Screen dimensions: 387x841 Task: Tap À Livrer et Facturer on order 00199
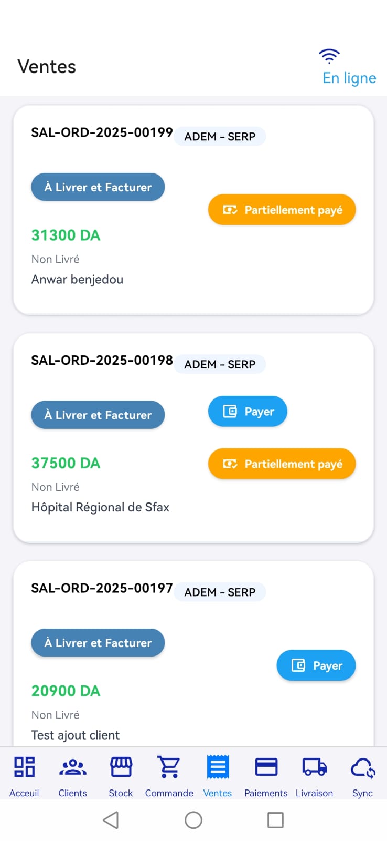[x=98, y=187]
